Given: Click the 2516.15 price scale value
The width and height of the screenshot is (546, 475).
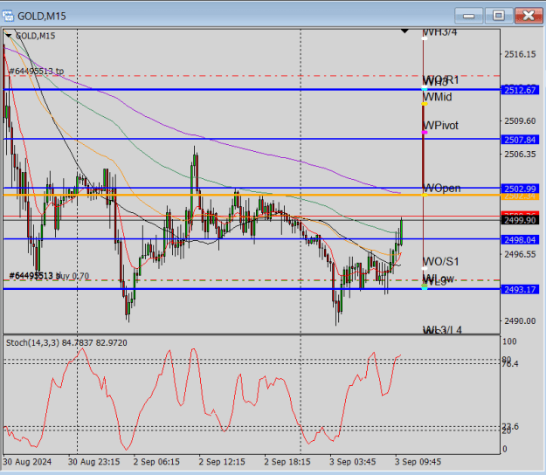Looking at the screenshot, I should [x=520, y=54].
